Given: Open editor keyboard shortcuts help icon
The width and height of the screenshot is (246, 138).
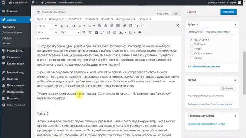Looking at the screenshot, I should pyautogui.click(x=140, y=32).
